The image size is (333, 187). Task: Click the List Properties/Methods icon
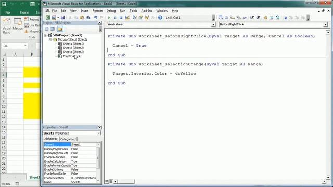tap(221, 17)
